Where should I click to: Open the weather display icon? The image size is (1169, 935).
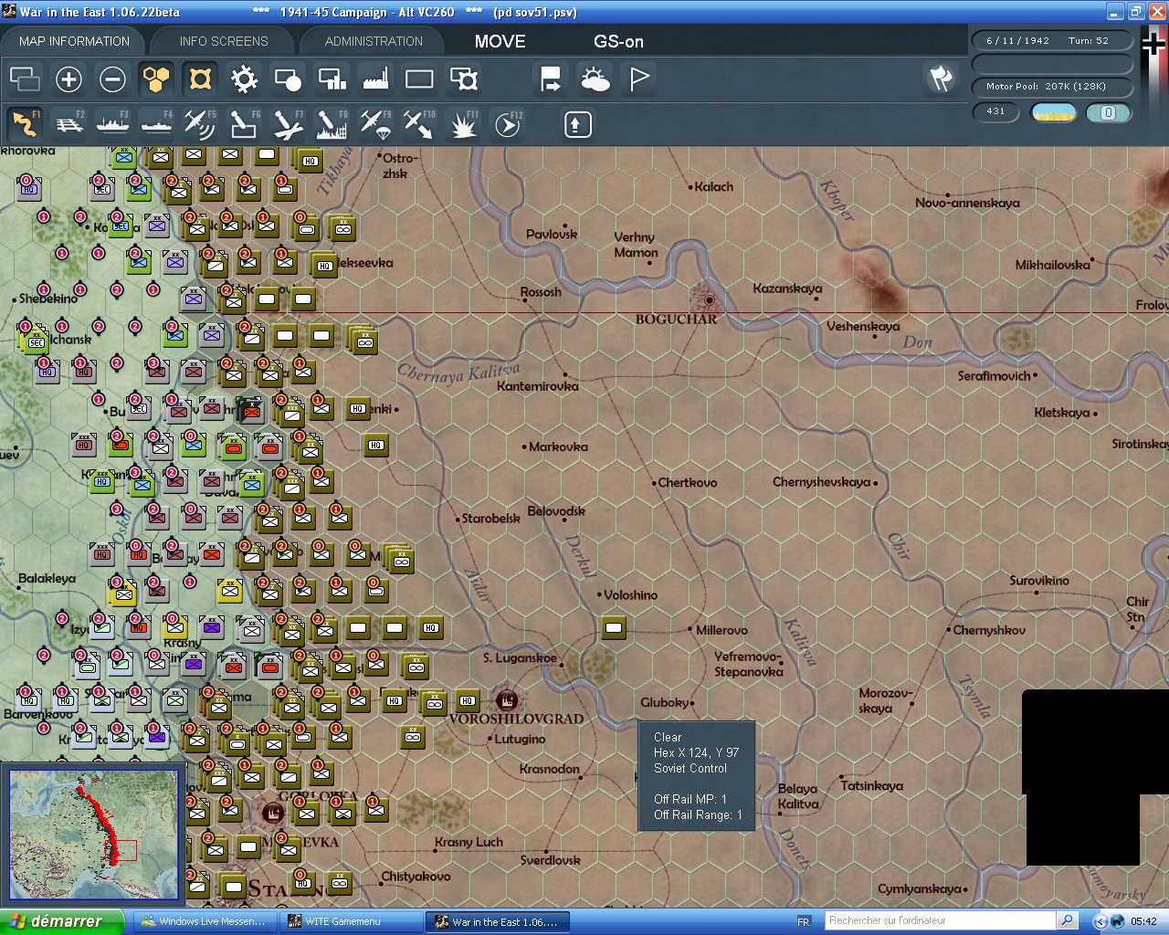point(595,79)
